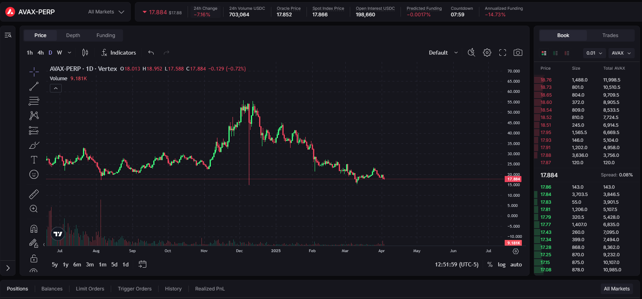
Task: Change order book denomination AVAX dropdown
Action: (x=621, y=53)
